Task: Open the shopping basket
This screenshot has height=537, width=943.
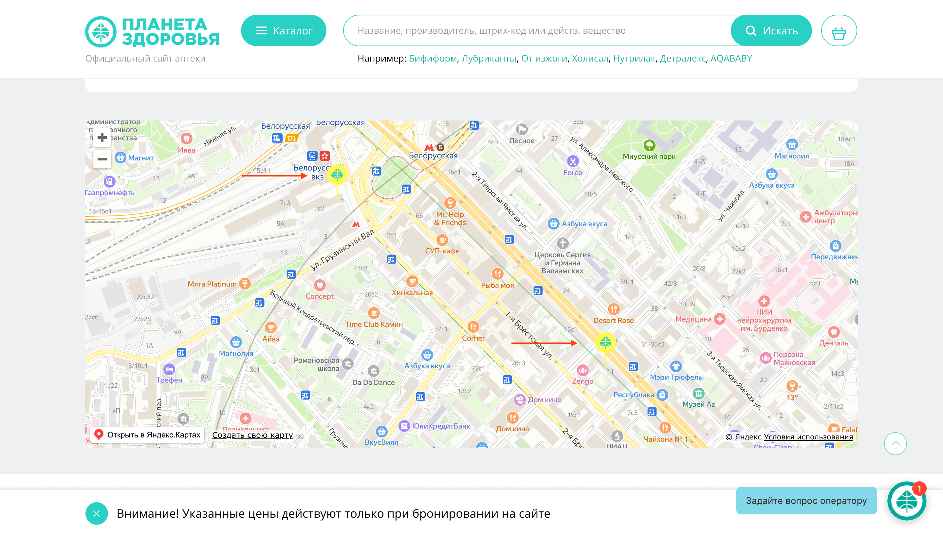Action: coord(839,30)
